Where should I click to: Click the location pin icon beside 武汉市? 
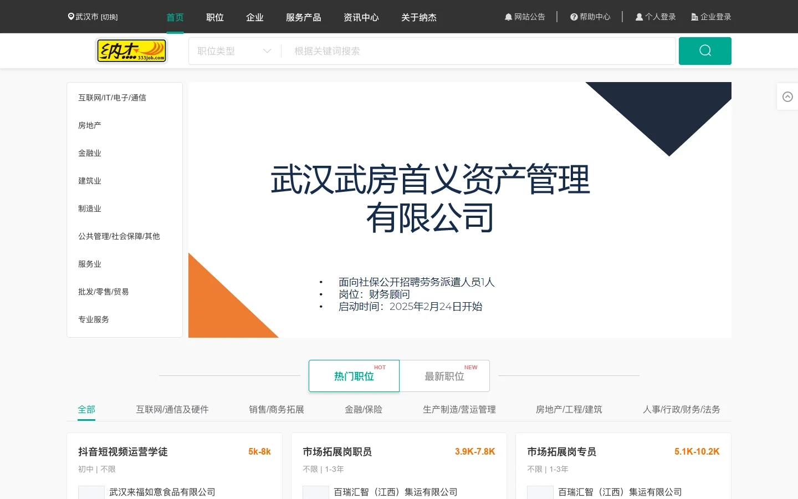(71, 17)
